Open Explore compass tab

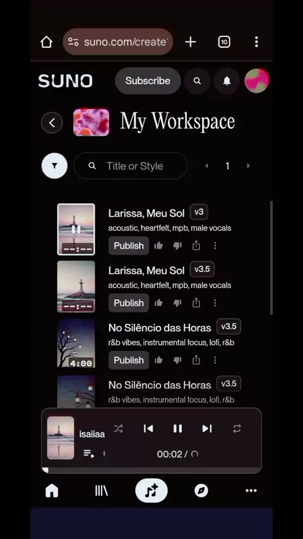[x=201, y=491]
